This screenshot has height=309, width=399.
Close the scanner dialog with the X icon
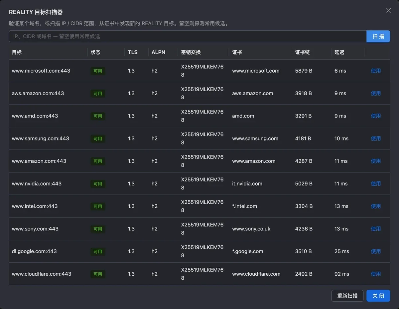tap(388, 10)
